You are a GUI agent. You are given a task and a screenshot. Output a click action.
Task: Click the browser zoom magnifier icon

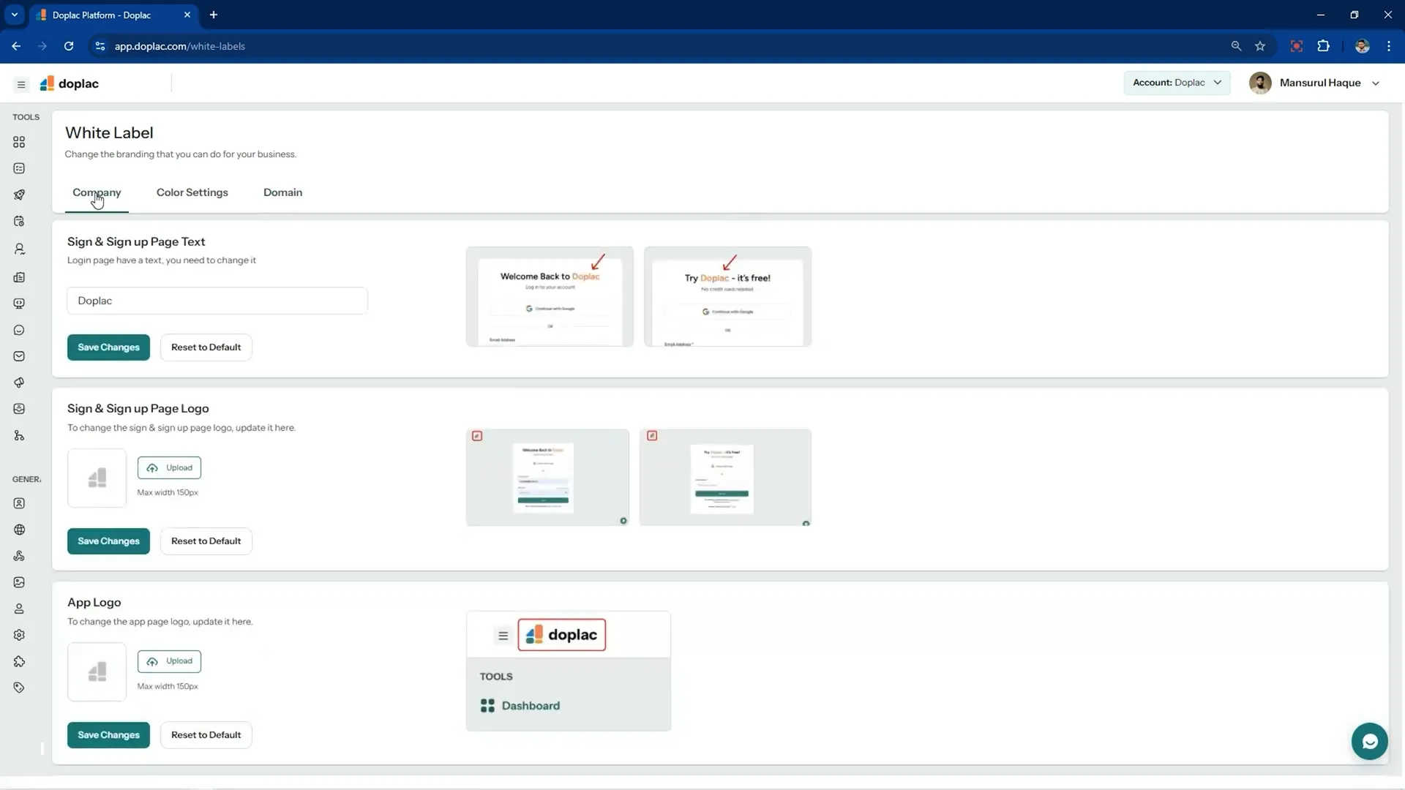pos(1236,46)
